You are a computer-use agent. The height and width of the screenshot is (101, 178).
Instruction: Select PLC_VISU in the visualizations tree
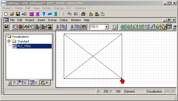24,46
